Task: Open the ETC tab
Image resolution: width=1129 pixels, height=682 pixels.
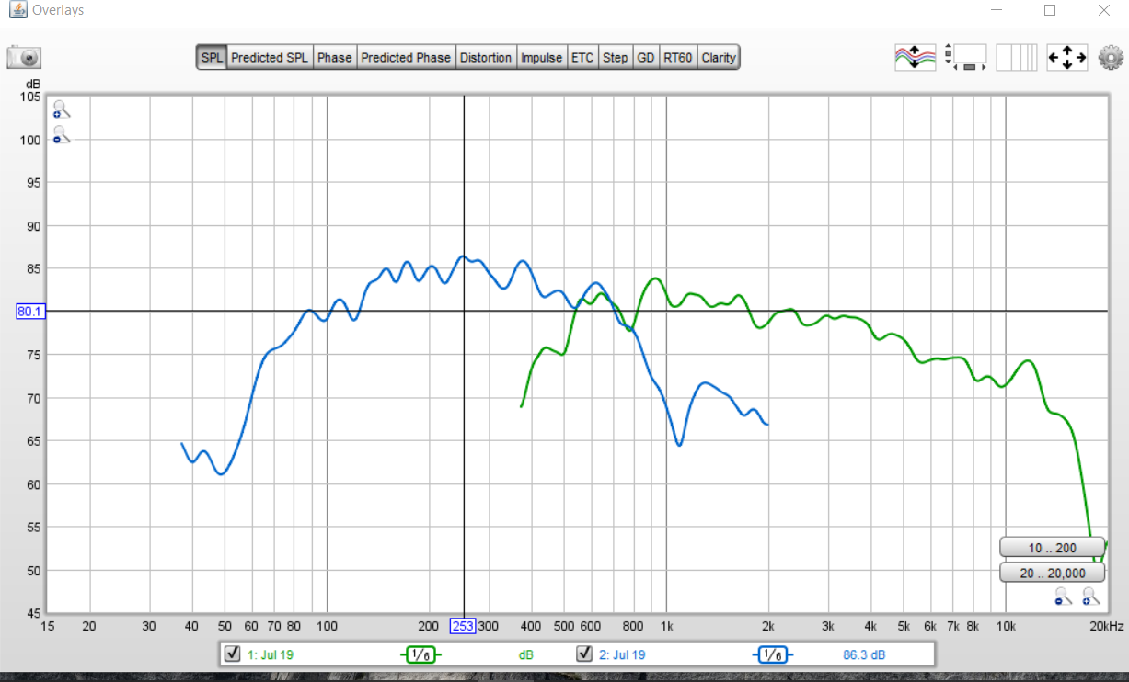Action: (582, 57)
